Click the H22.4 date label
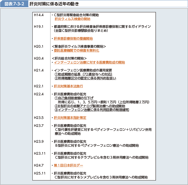188x185 pixels. 38,94
